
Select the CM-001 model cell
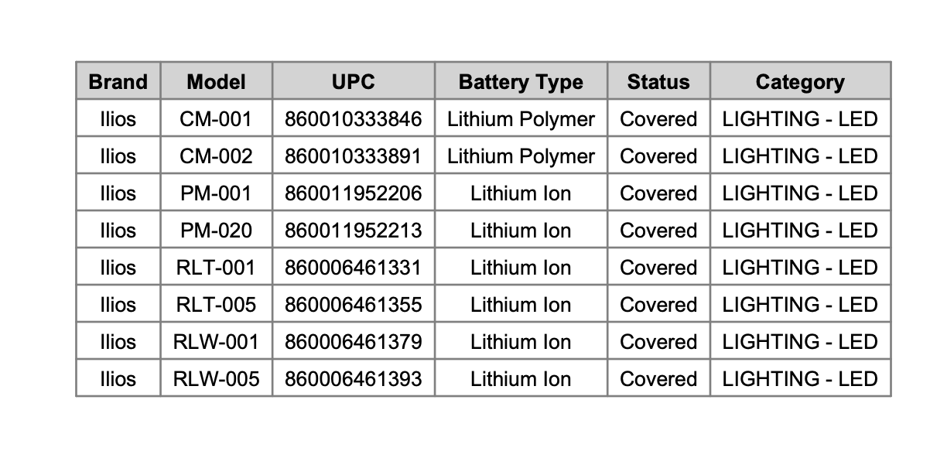click(216, 119)
